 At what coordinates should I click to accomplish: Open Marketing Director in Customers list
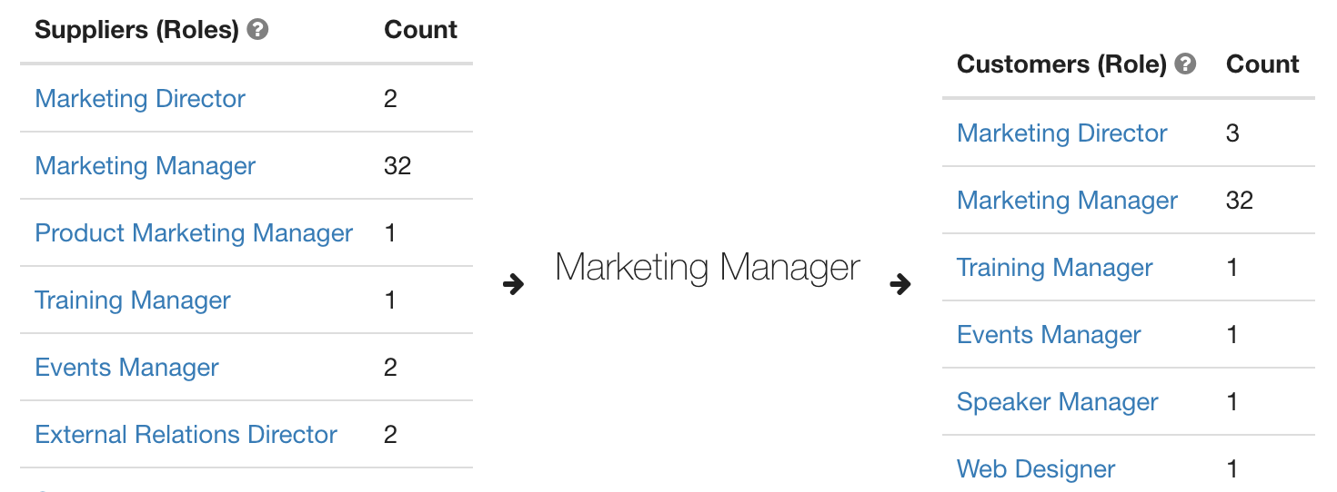1062,133
